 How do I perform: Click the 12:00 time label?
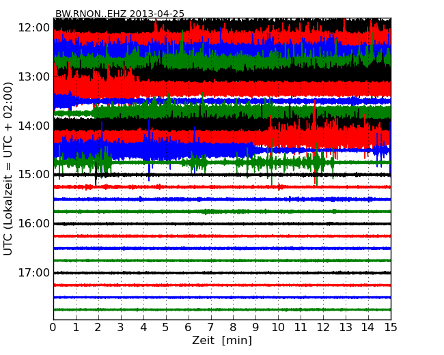click(x=34, y=28)
